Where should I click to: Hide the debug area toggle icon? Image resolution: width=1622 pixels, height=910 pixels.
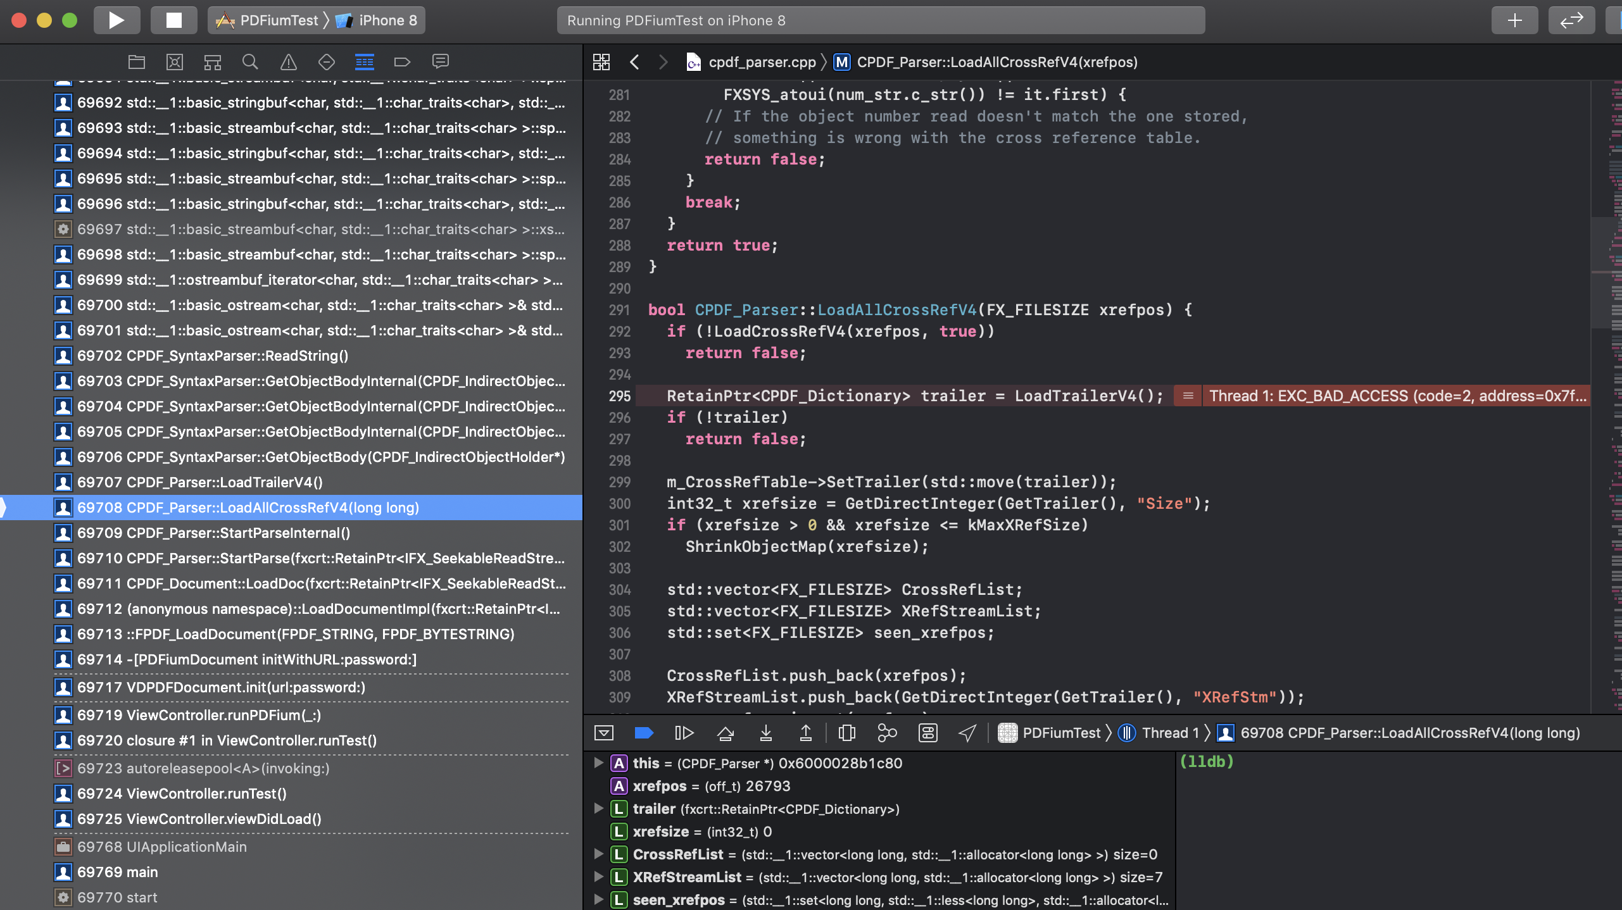point(604,733)
